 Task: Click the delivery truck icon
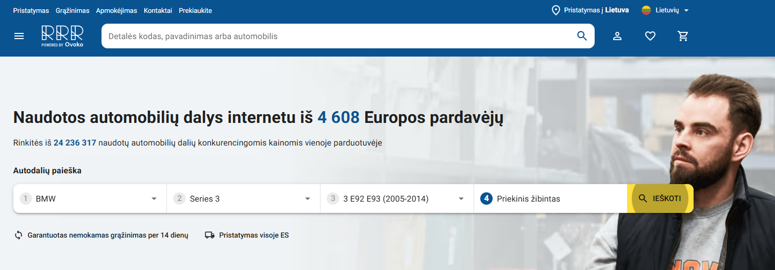(x=210, y=235)
